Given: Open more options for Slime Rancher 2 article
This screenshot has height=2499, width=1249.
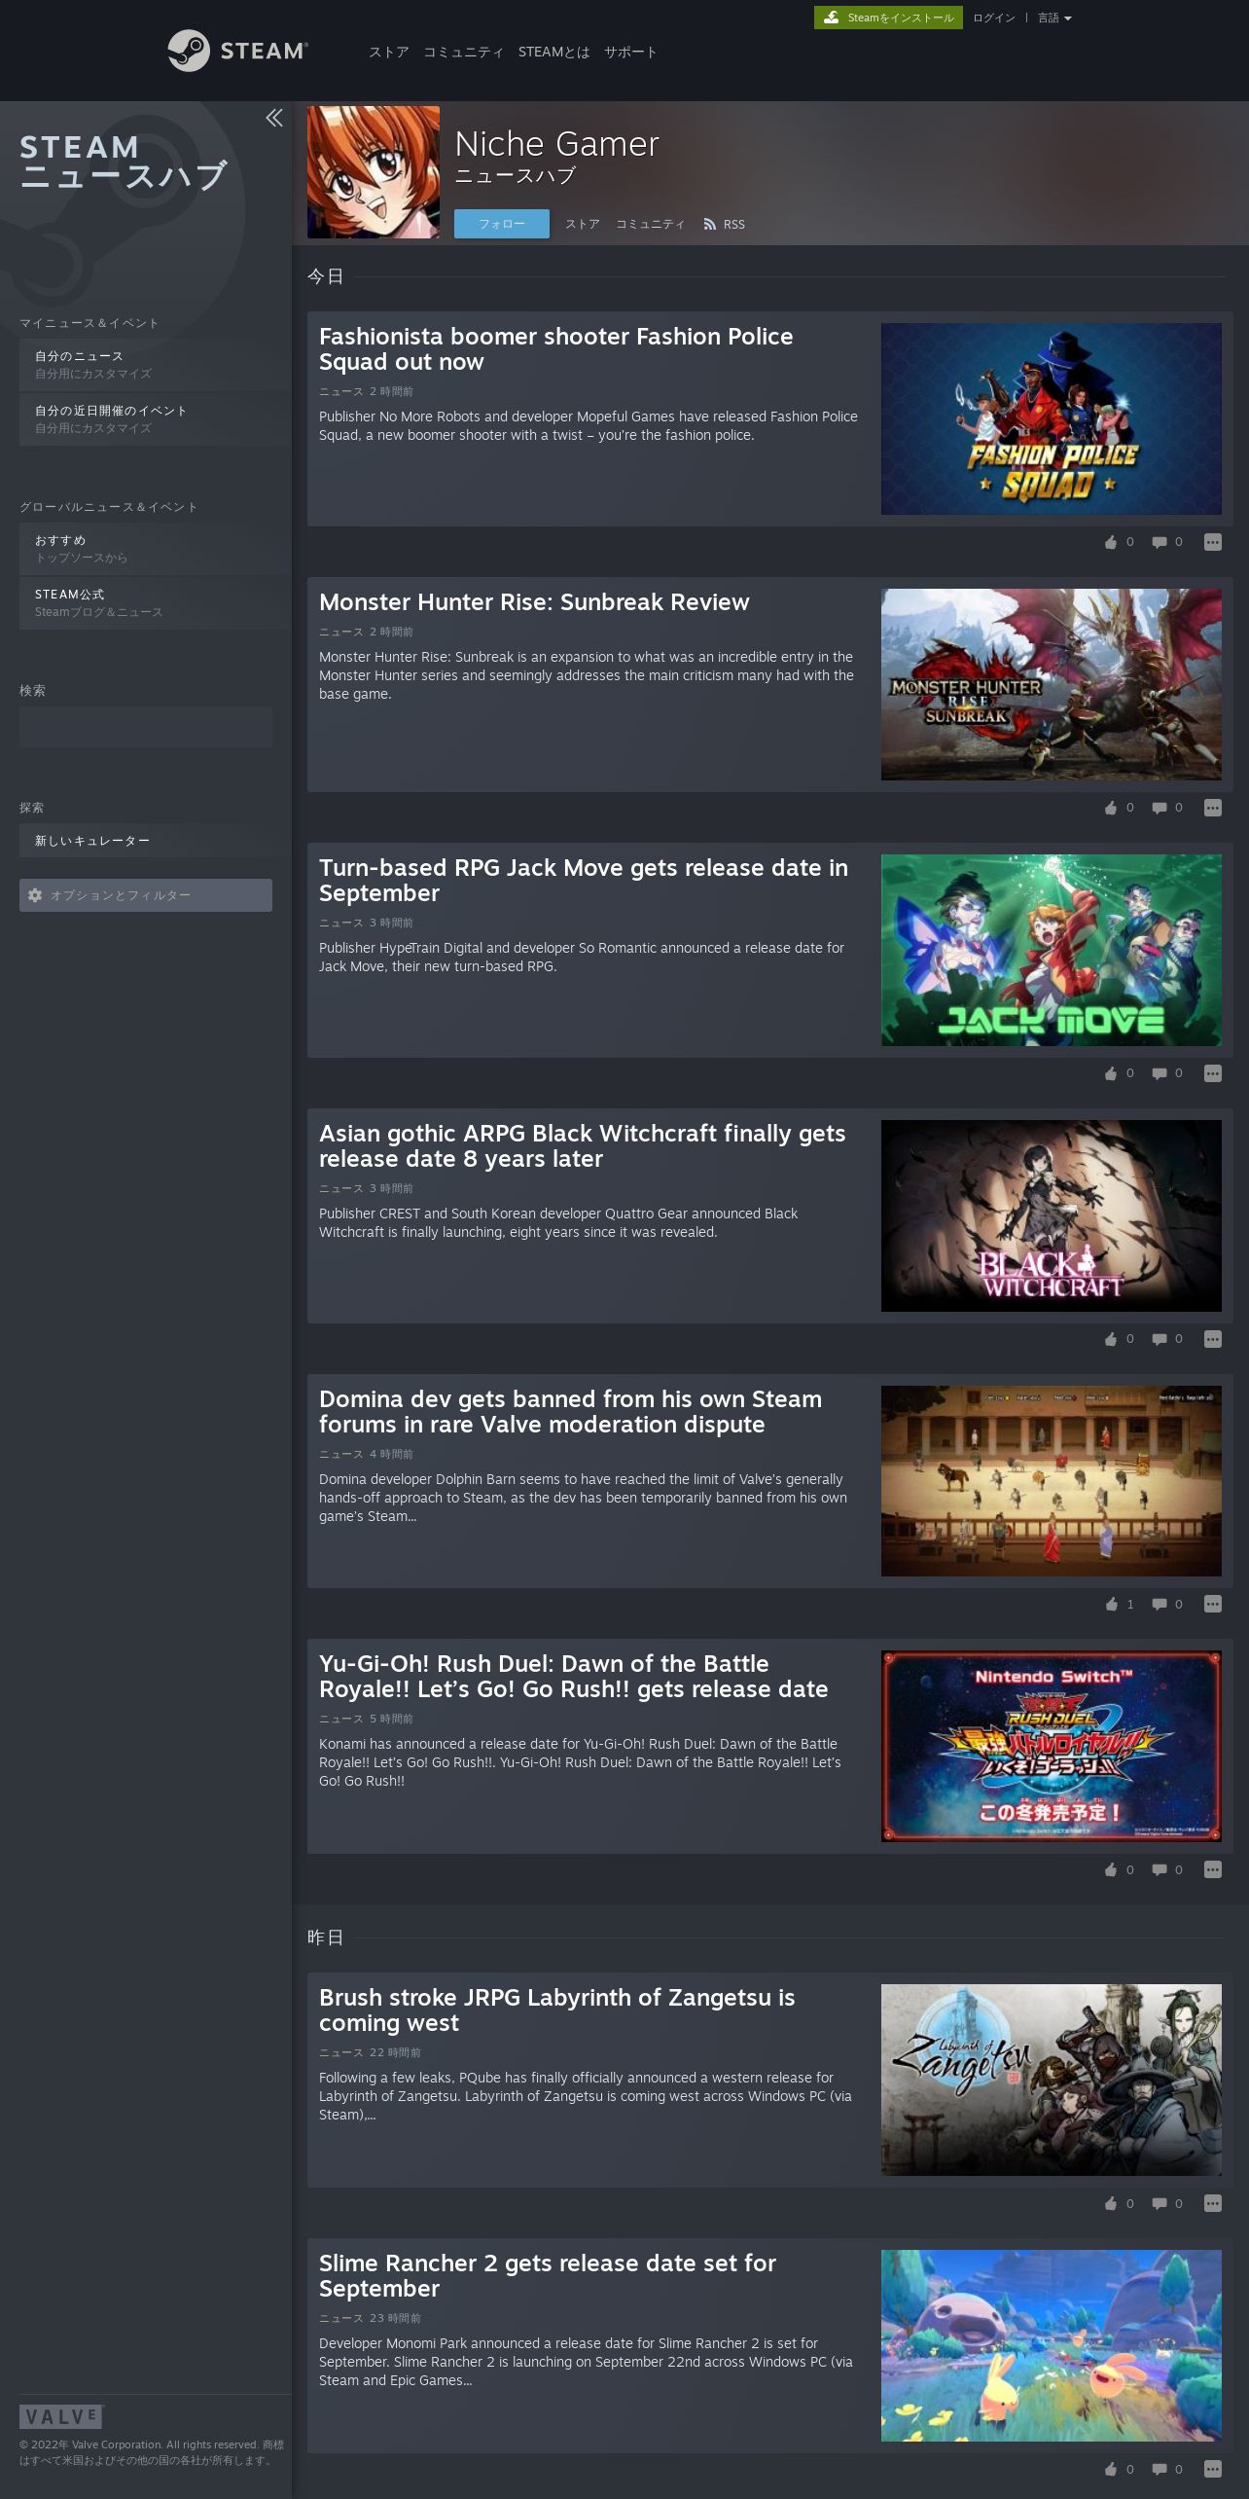Looking at the screenshot, I should pyautogui.click(x=1212, y=2469).
